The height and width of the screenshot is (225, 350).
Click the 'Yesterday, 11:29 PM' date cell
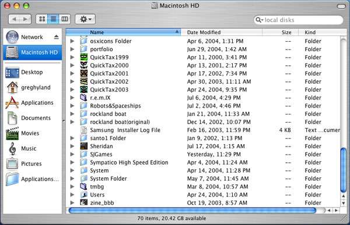213,154
